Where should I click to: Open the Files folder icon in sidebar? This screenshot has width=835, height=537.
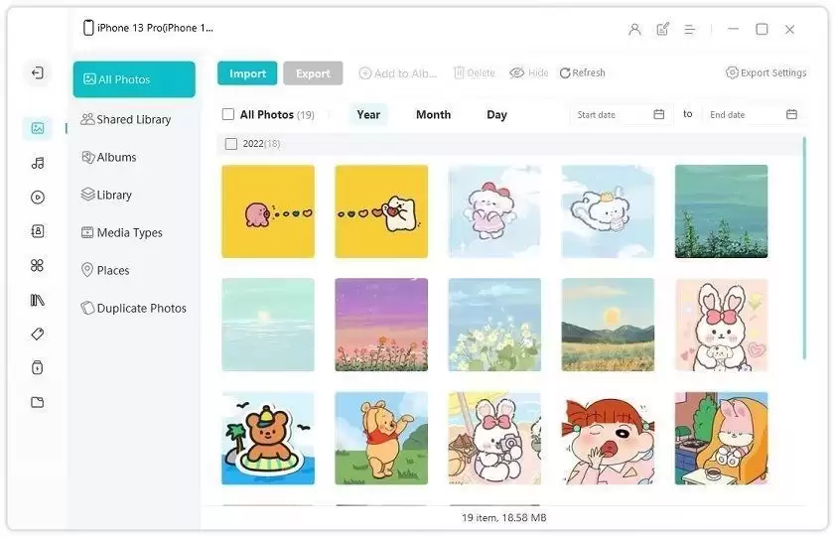pyautogui.click(x=38, y=402)
